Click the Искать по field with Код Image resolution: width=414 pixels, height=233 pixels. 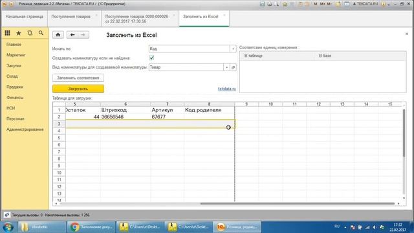[x=190, y=49]
